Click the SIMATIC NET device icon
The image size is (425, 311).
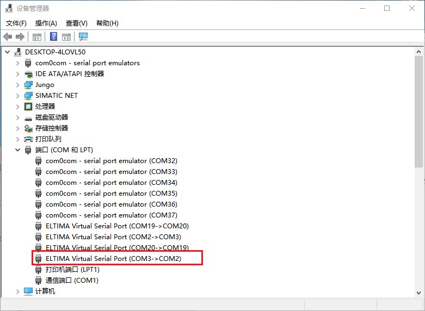[29, 96]
